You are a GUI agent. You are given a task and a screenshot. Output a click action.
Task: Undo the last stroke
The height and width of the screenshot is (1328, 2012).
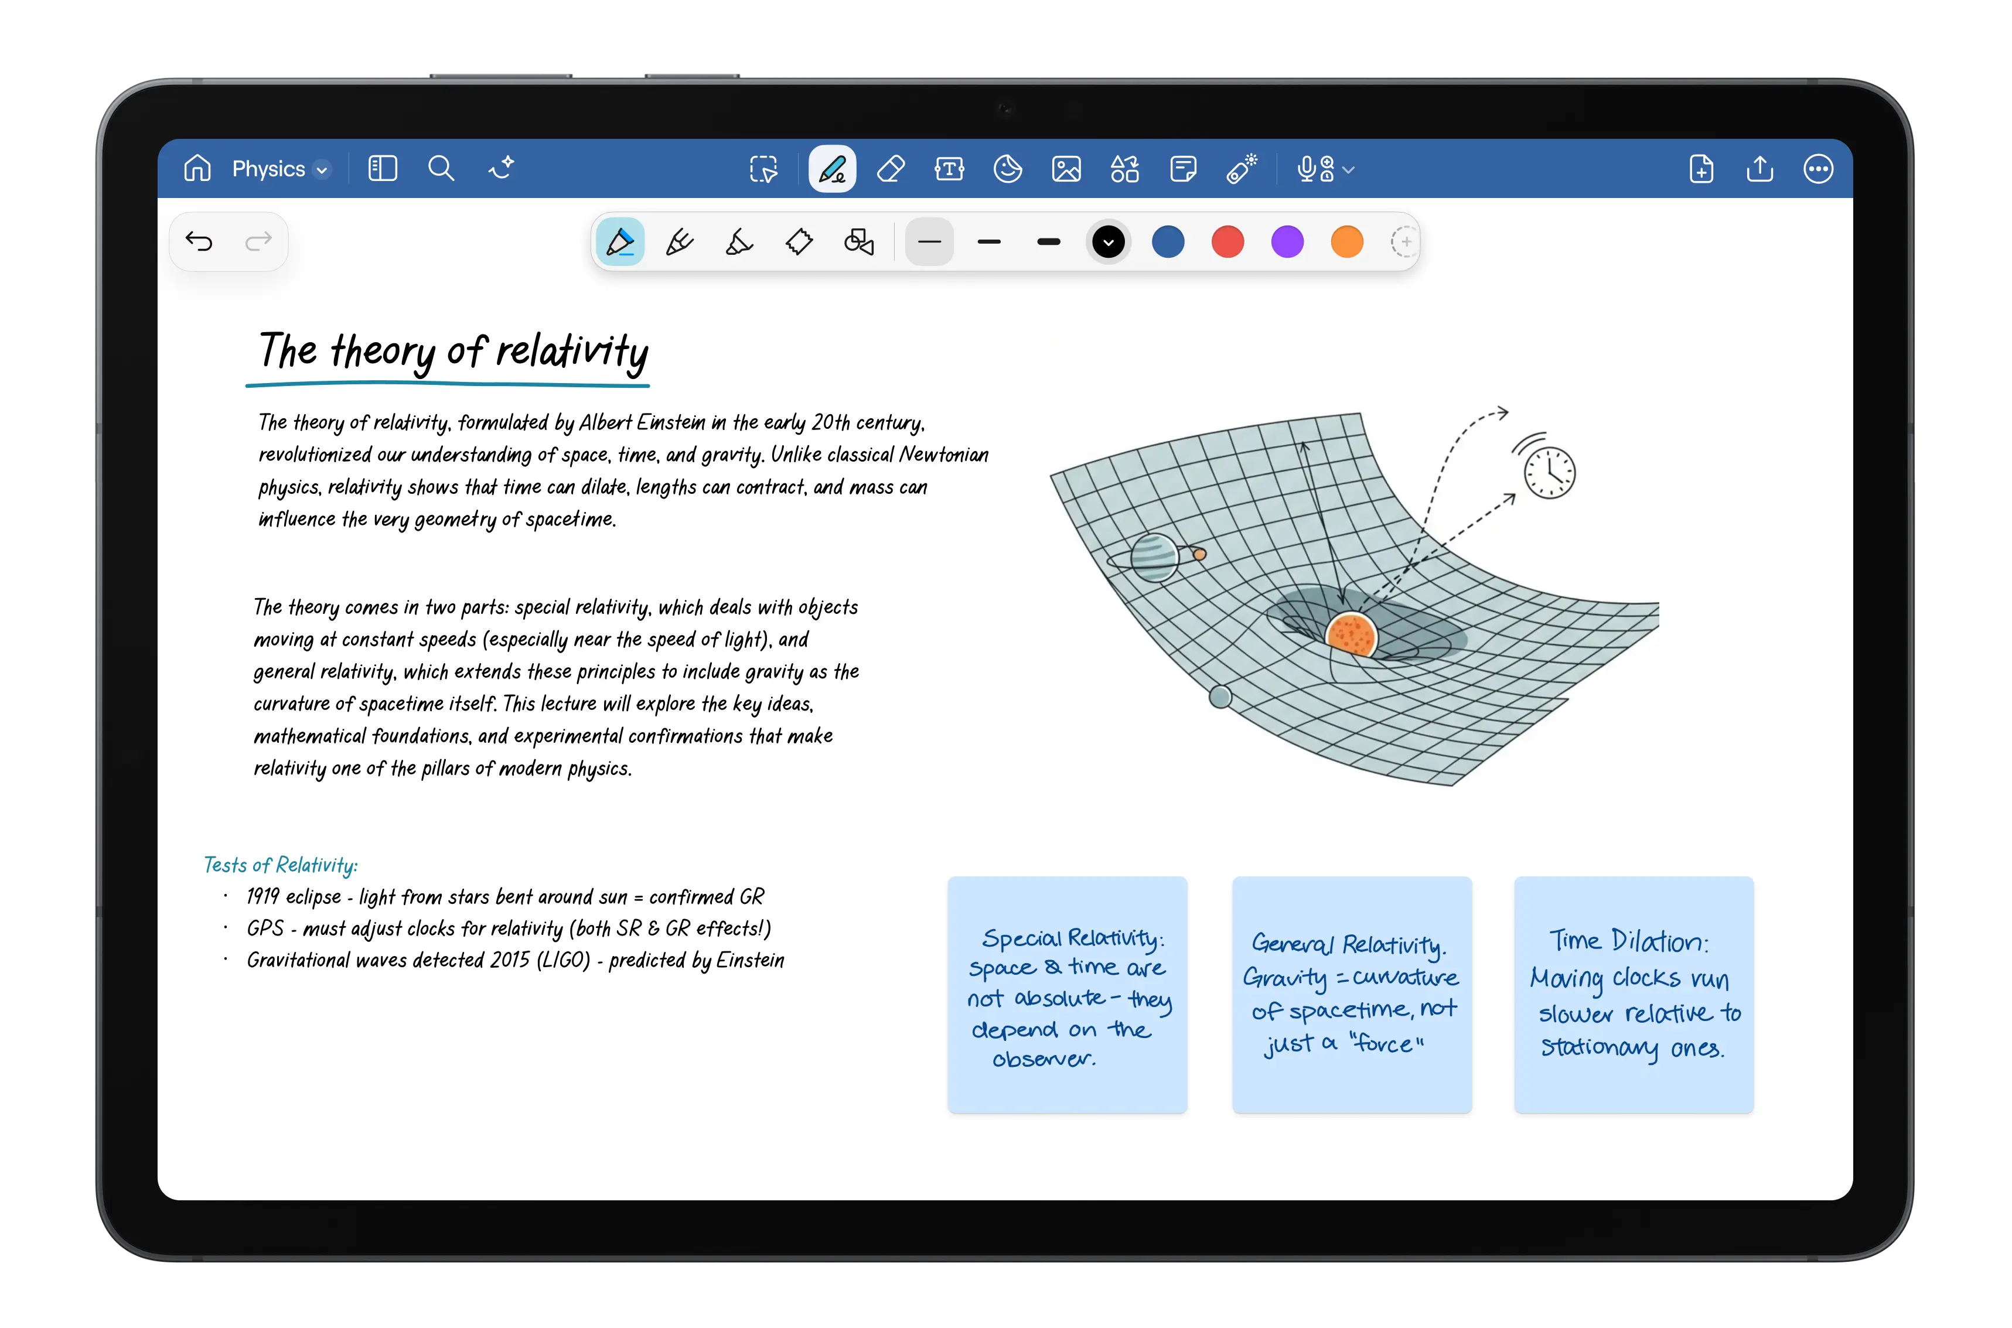tap(199, 242)
